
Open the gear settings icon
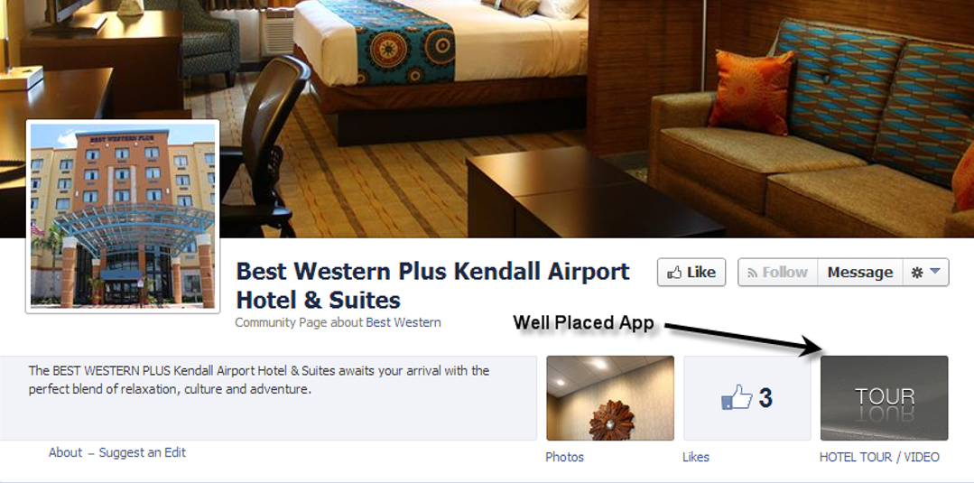tap(917, 273)
